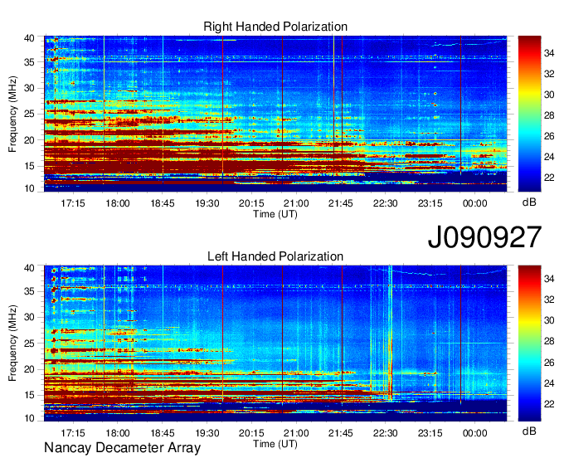The height and width of the screenshot is (458, 564).
Task: Click the 22:30 tick label on lower plot
Action: pyautogui.click(x=385, y=433)
